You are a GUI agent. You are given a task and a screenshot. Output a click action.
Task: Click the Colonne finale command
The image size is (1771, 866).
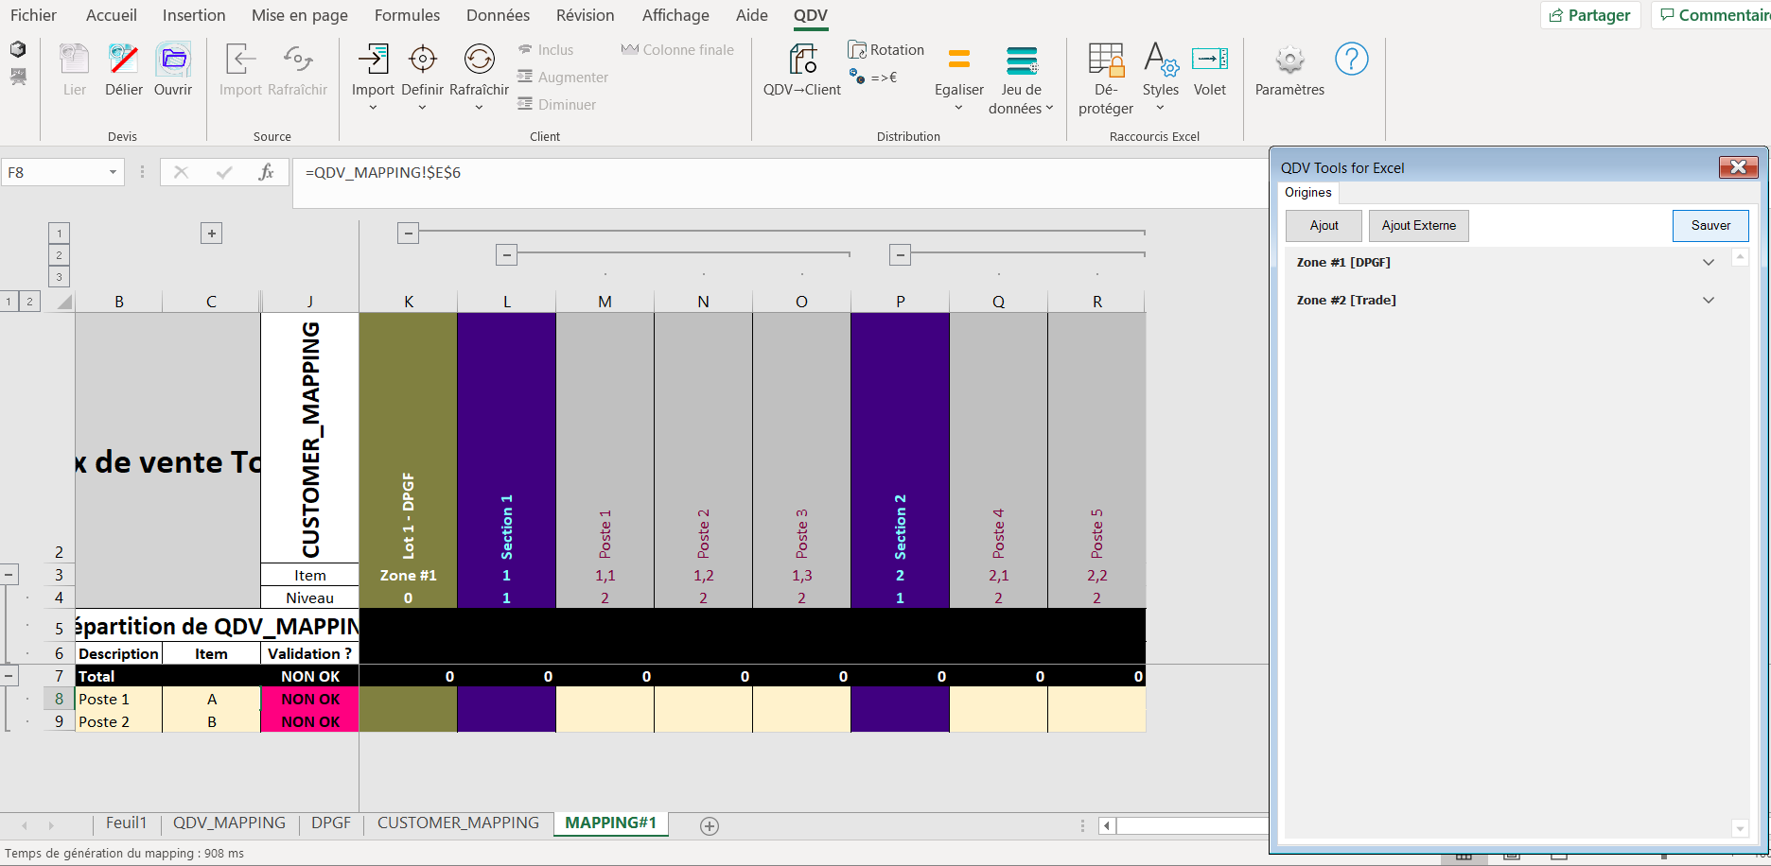pos(677,50)
